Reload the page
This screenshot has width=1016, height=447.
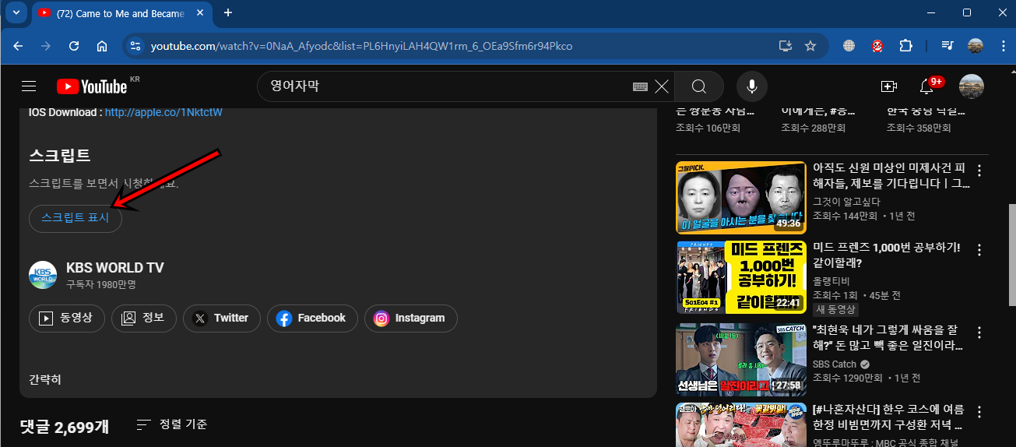(x=74, y=46)
